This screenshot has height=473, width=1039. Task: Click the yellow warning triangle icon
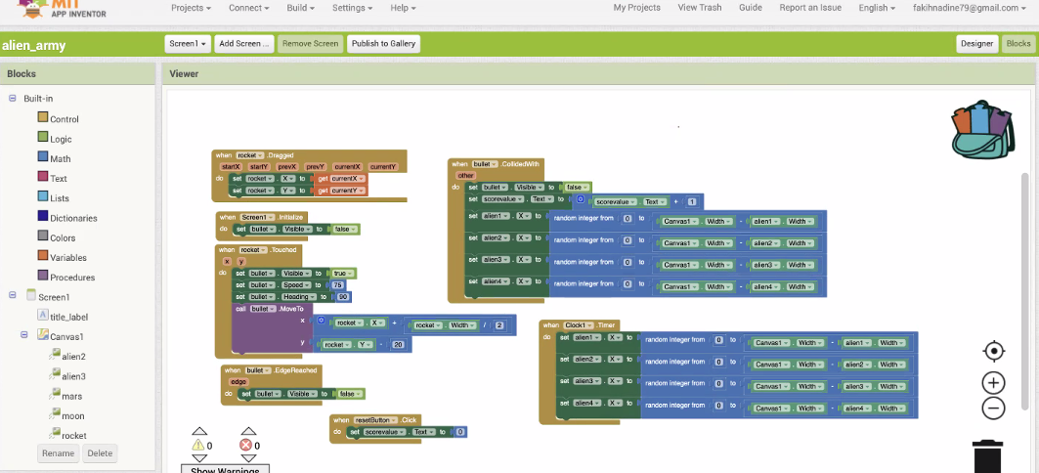(x=198, y=445)
